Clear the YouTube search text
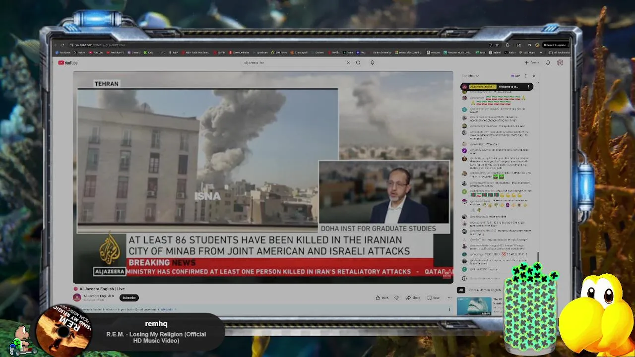 click(x=348, y=62)
